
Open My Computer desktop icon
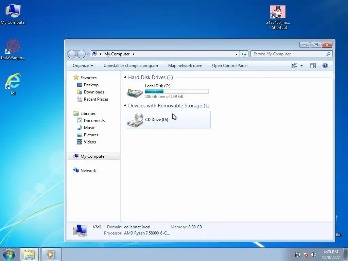click(13, 14)
